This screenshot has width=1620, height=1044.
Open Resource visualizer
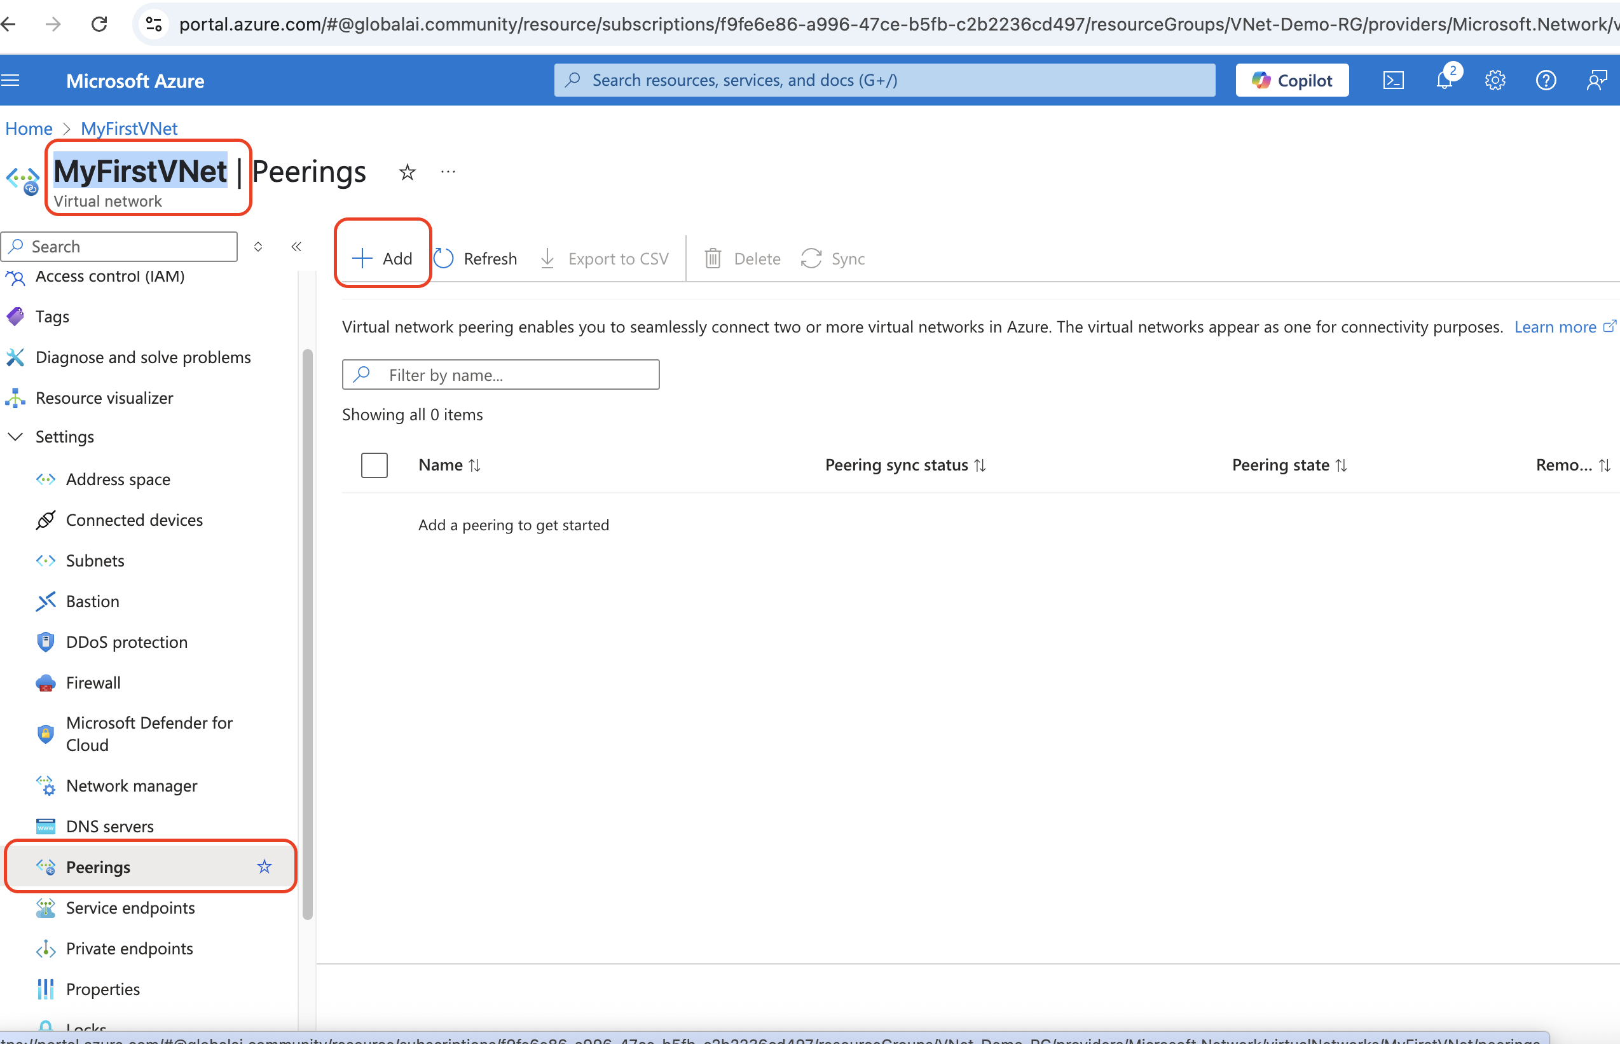(104, 398)
